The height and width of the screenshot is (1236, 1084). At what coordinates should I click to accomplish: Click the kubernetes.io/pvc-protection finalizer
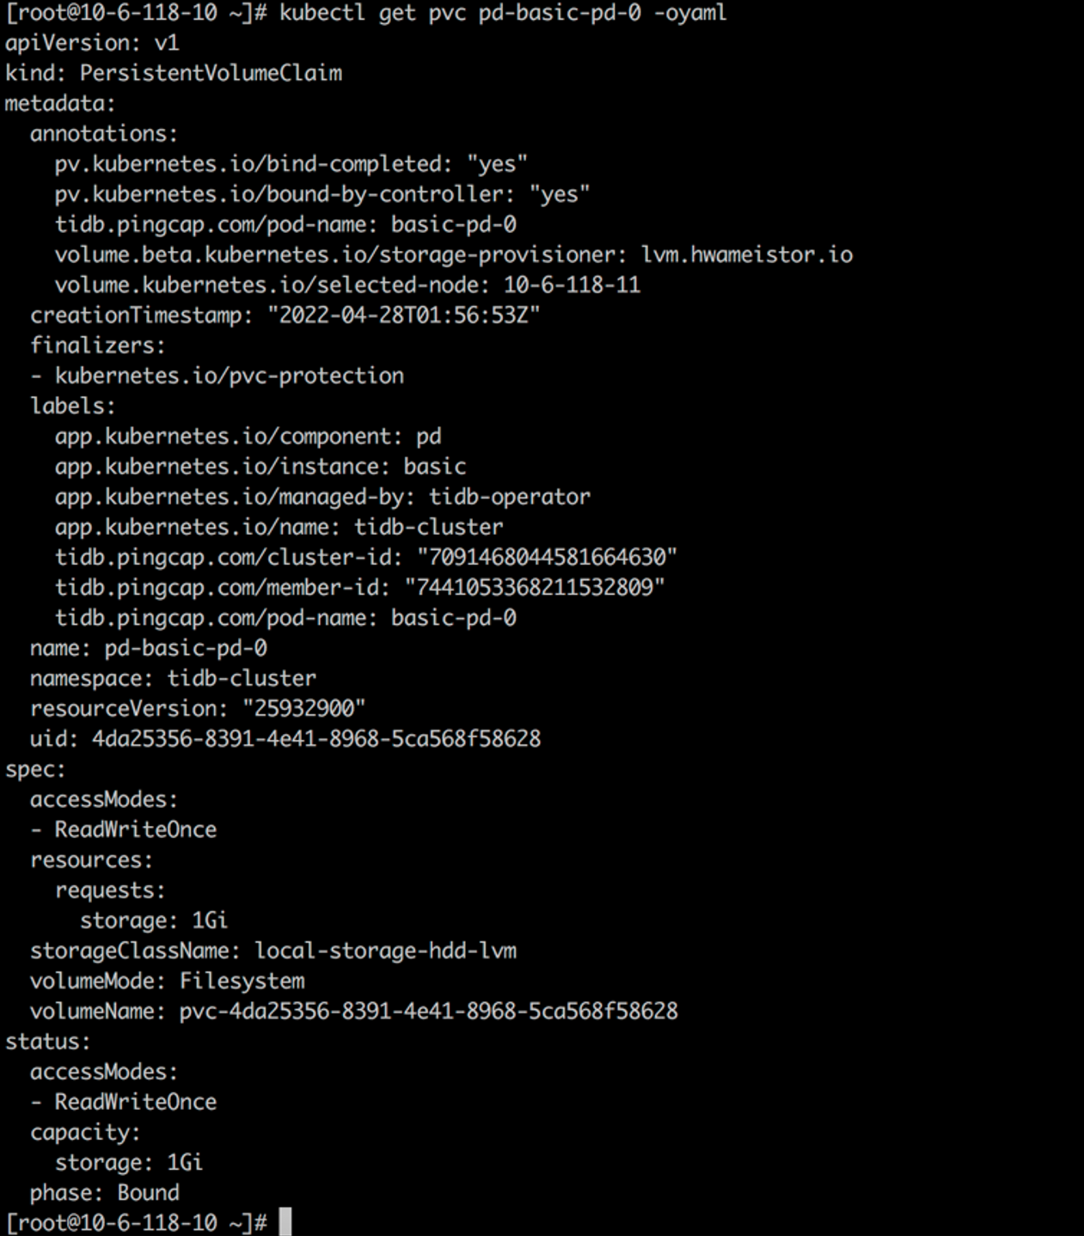pos(229,376)
